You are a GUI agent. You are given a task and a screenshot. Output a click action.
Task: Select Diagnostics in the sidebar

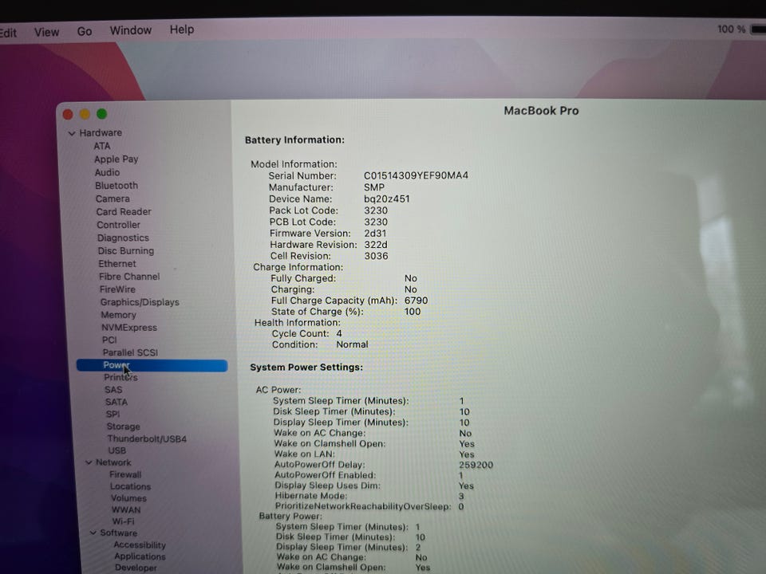pyautogui.click(x=123, y=238)
